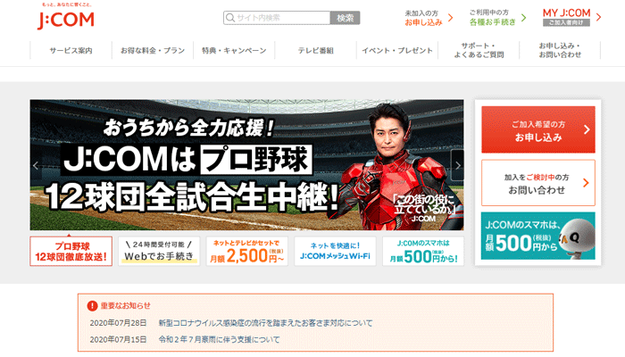Viewport: 625px width, 357px height.
Task: Click 重要なお知らせ heading
Action: pyautogui.click(x=126, y=305)
